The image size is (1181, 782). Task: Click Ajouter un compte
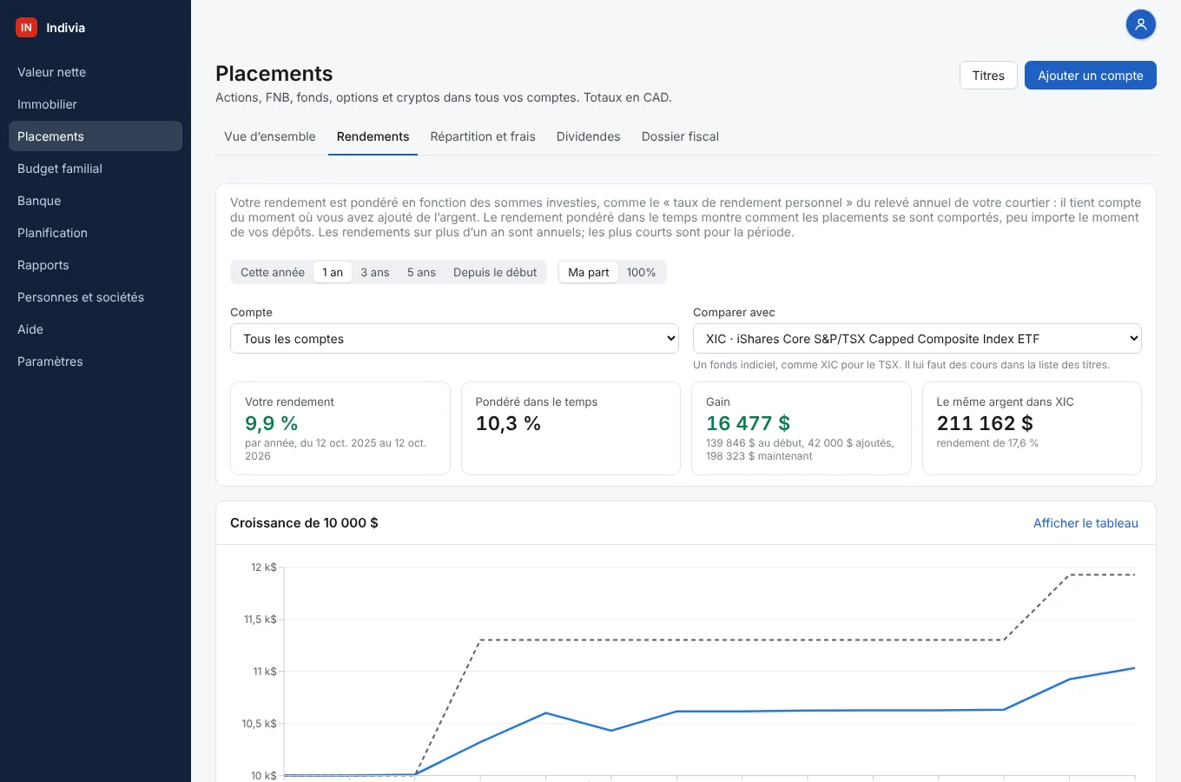pyautogui.click(x=1091, y=76)
